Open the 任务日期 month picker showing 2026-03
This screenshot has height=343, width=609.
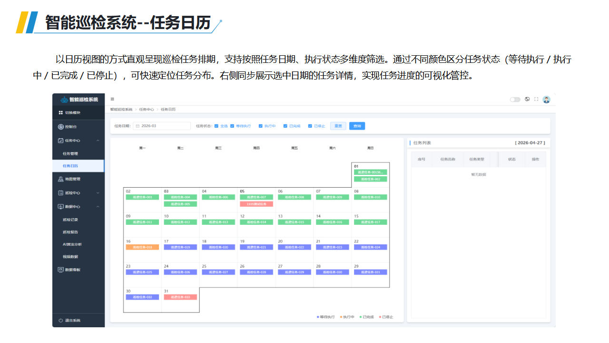[x=162, y=126]
